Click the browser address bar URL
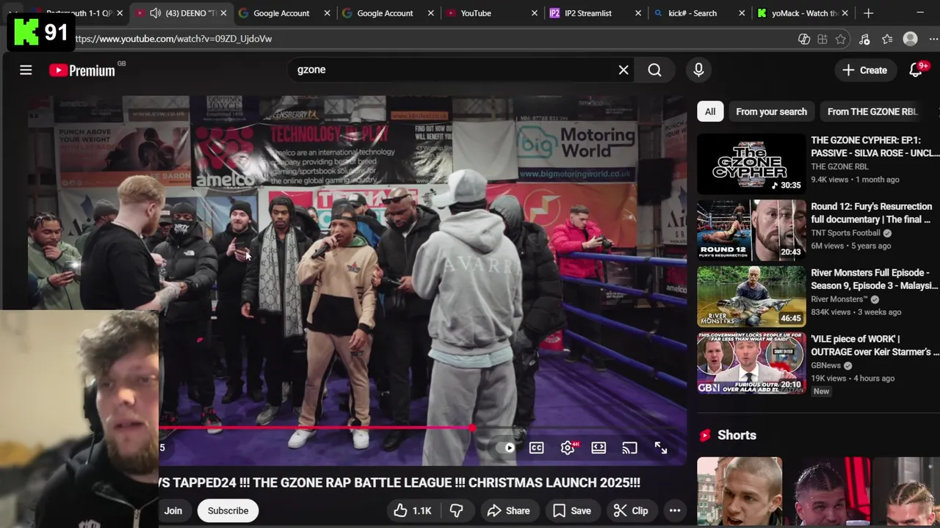 click(x=173, y=39)
